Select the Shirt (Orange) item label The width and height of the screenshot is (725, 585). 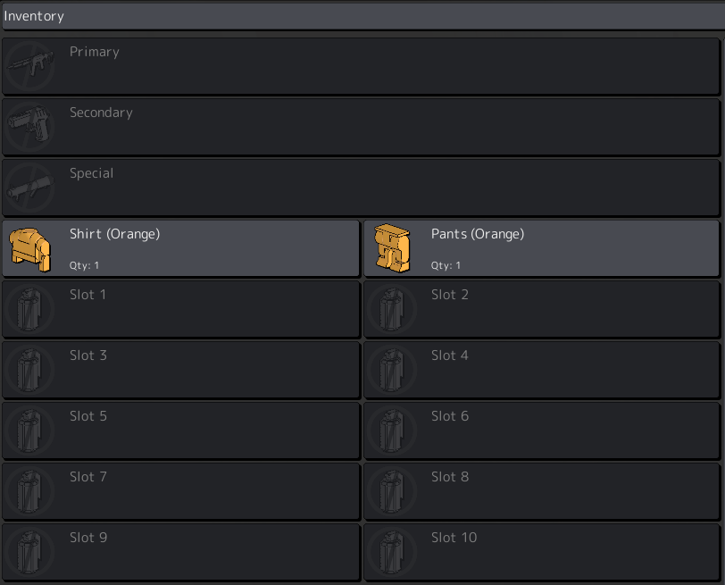pyautogui.click(x=114, y=234)
